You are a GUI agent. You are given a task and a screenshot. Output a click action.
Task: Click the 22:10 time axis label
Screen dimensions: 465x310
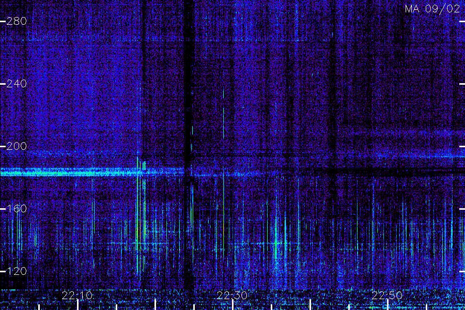(77, 296)
